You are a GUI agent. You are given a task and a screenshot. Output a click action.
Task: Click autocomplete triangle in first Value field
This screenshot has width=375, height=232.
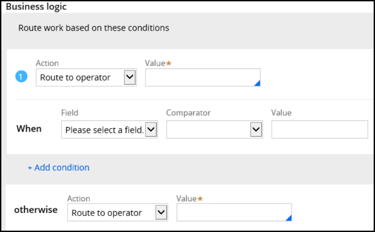click(x=257, y=83)
